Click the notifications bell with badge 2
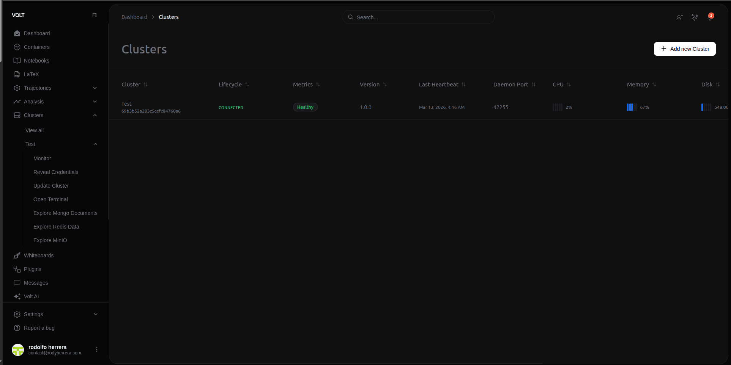The height and width of the screenshot is (365, 731). point(710,17)
